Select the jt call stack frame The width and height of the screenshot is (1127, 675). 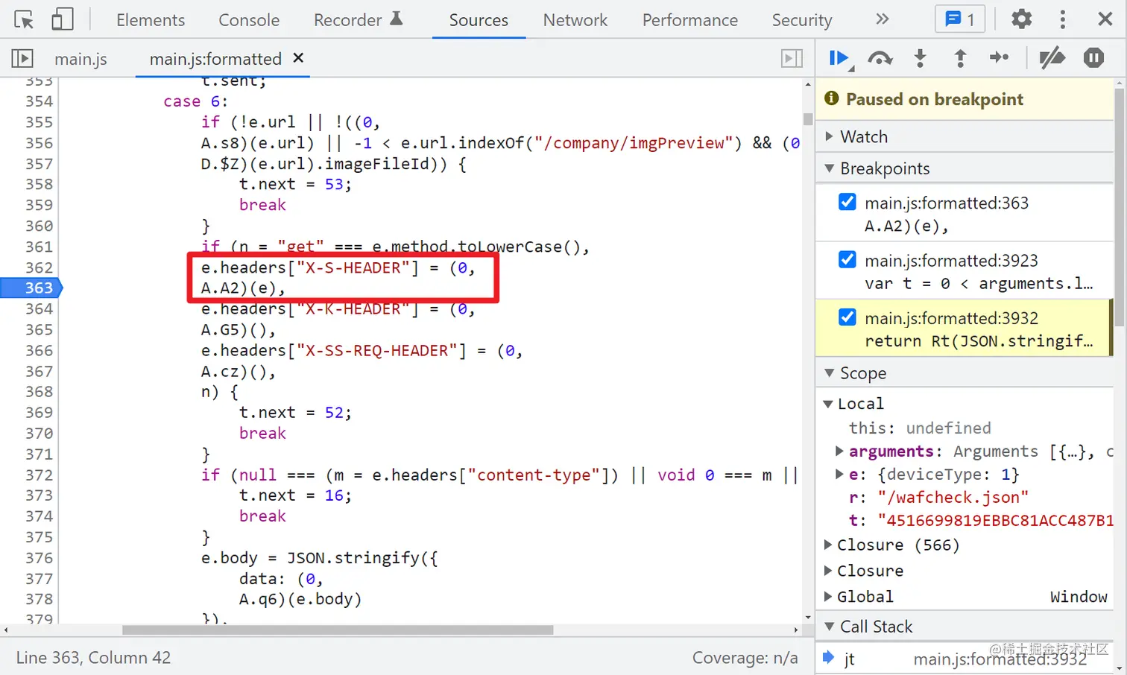(965, 659)
